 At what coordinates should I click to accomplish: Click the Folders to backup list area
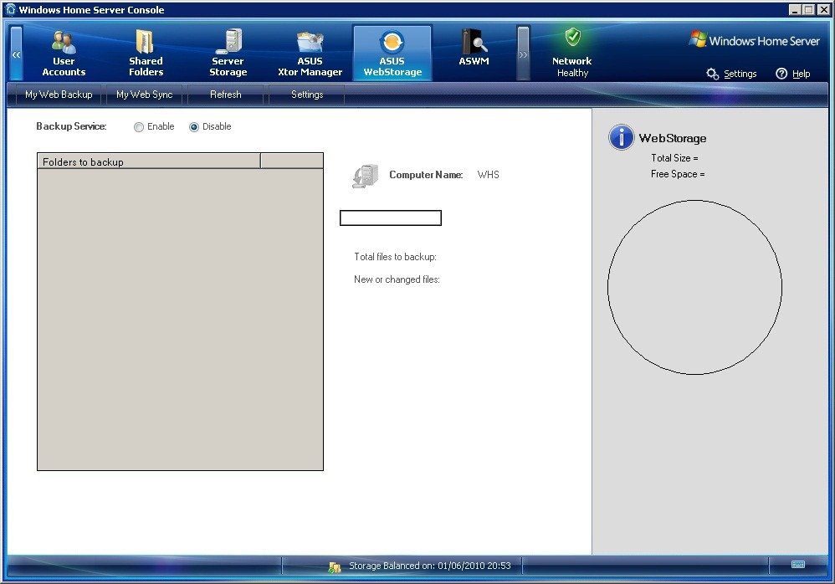[x=180, y=320]
